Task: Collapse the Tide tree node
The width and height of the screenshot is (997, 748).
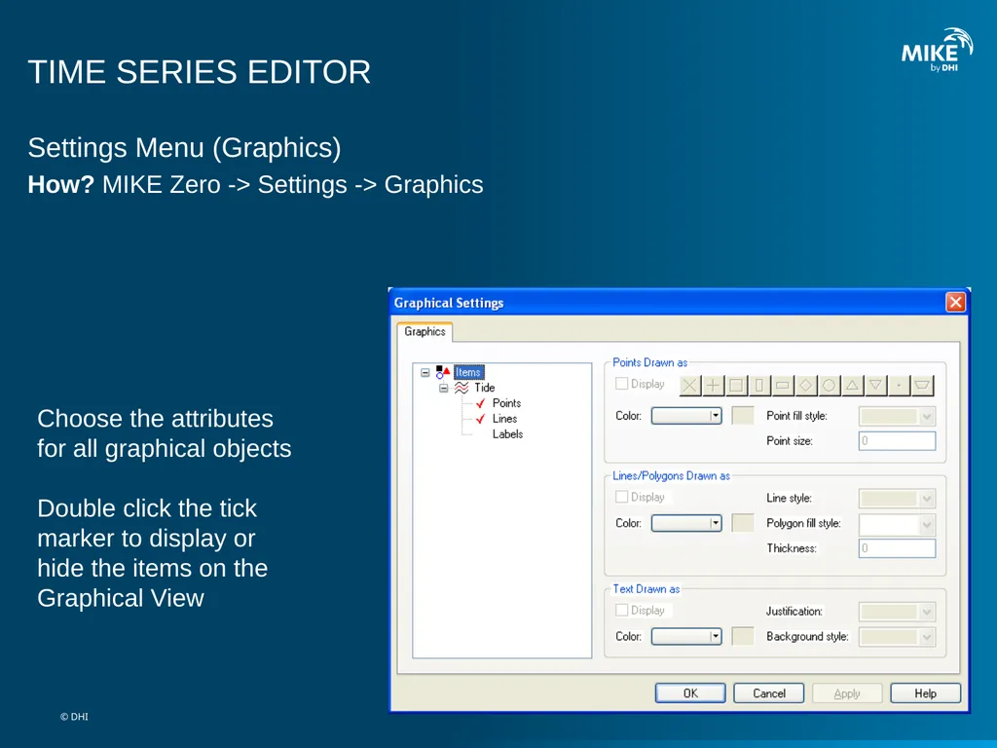Action: (444, 388)
